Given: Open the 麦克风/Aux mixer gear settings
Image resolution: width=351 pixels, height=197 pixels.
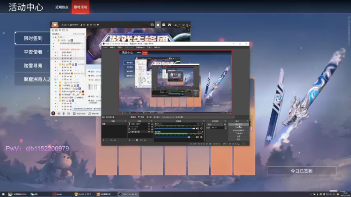Looking at the screenshot, I should pos(201,128).
